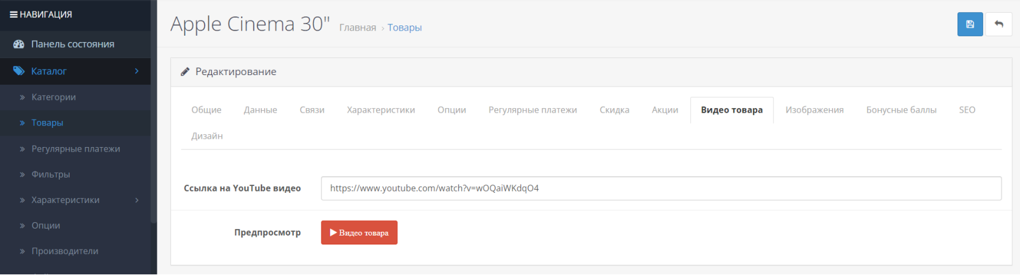Click the sidebar vertical scrollbar
The image size is (1020, 275).
click(154, 111)
